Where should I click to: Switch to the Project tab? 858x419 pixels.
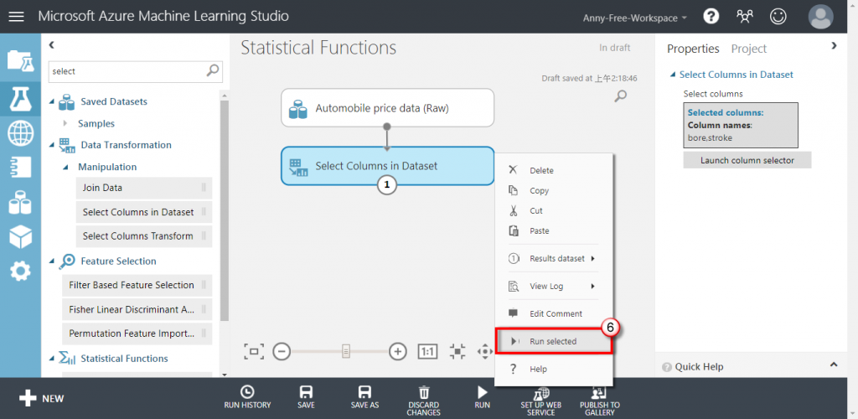[749, 49]
